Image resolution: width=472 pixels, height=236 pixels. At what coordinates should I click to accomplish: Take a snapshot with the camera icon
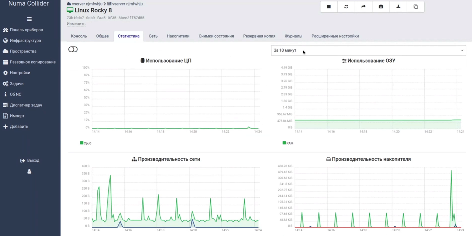coord(381,7)
